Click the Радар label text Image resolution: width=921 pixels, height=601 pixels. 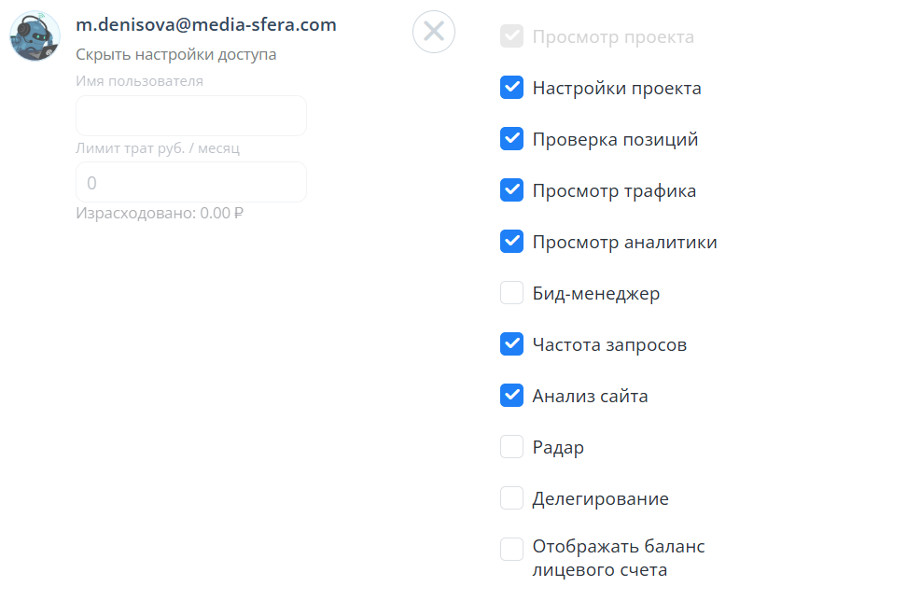(x=558, y=448)
